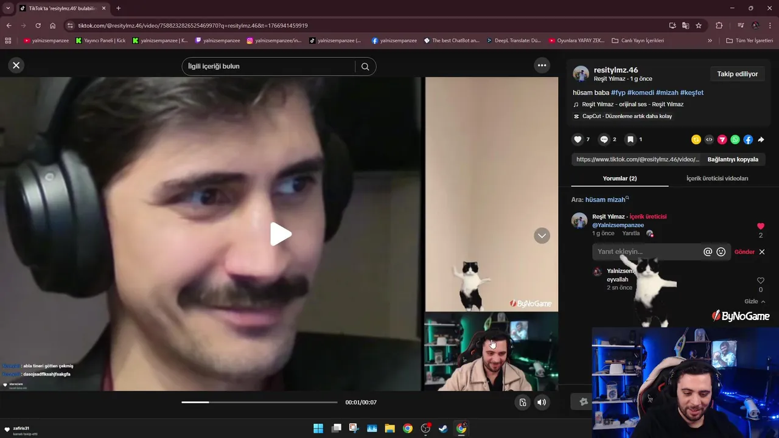Seek on the video progress bar
This screenshot has width=779, height=438.
click(x=259, y=402)
